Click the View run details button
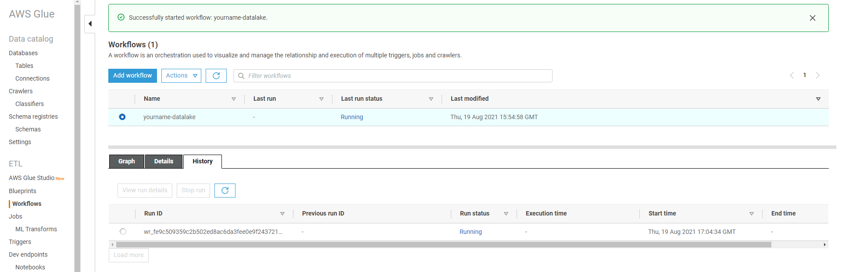The image size is (842, 272). [x=145, y=191]
